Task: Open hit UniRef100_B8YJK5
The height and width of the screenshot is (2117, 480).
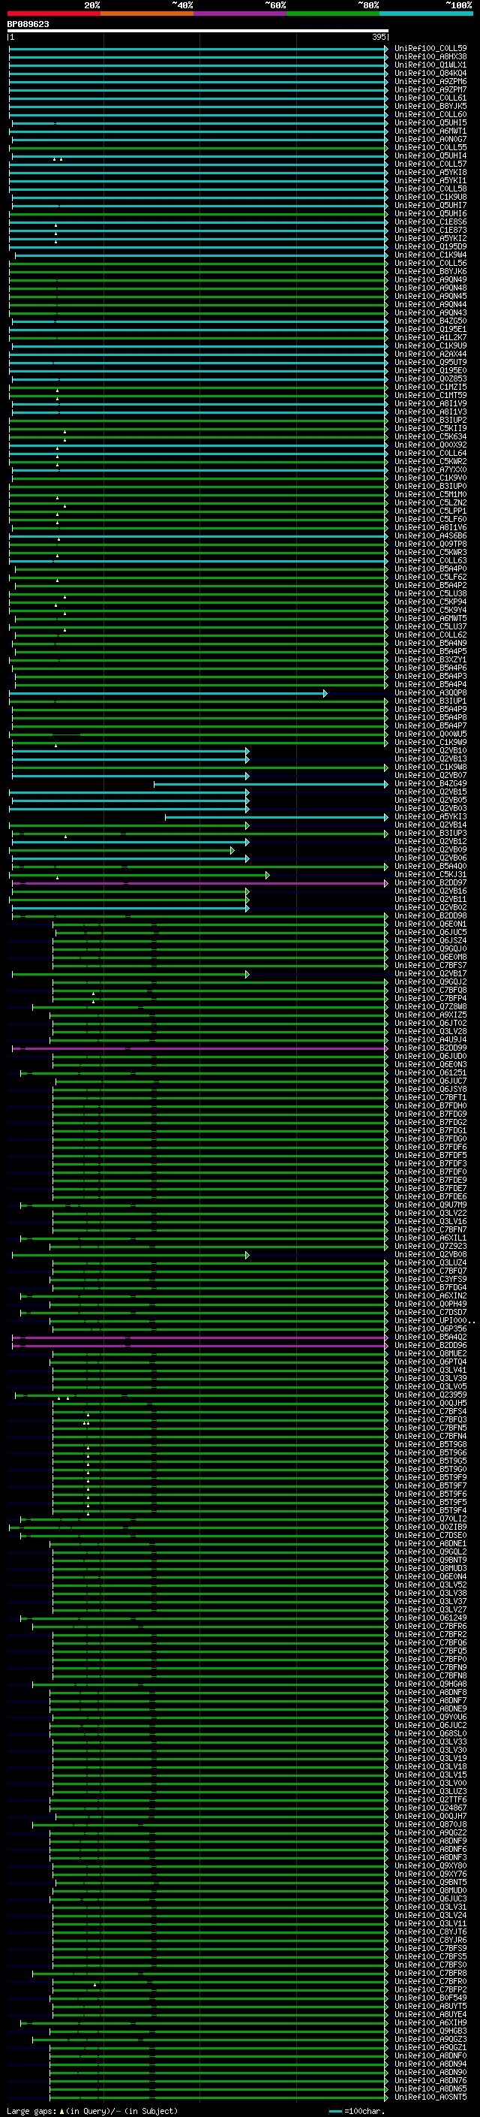Action: pyautogui.click(x=430, y=106)
